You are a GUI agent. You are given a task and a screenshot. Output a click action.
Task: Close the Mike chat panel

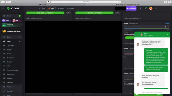point(167,34)
